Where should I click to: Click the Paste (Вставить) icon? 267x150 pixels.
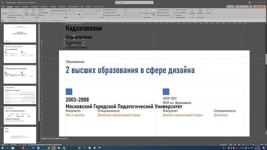[x=5, y=11]
